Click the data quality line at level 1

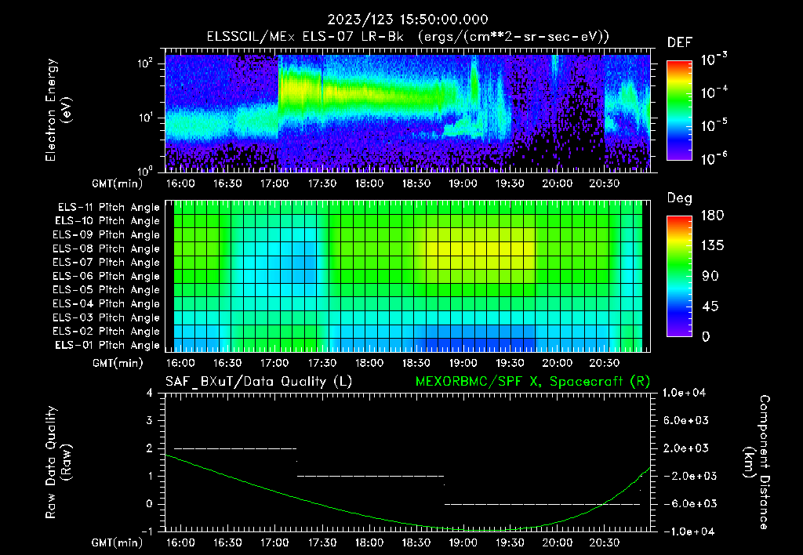pos(370,476)
